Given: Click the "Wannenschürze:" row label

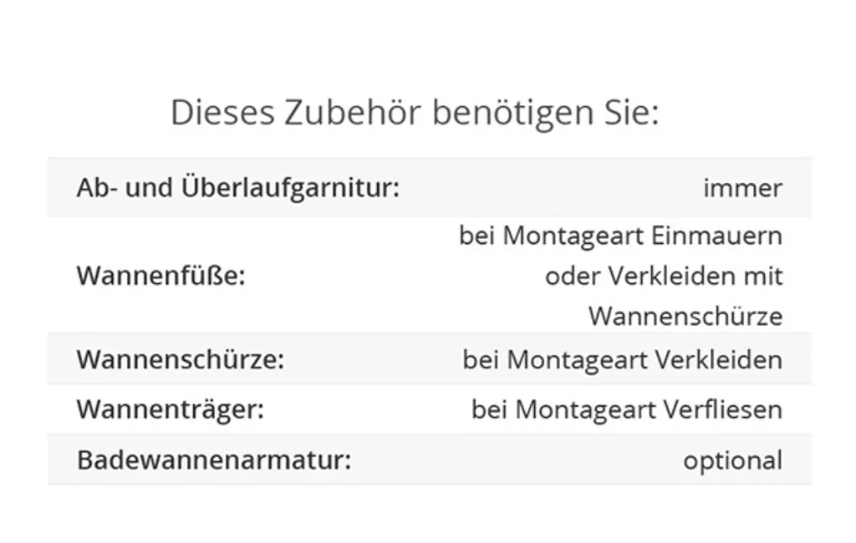Looking at the screenshot, I should (x=181, y=360).
